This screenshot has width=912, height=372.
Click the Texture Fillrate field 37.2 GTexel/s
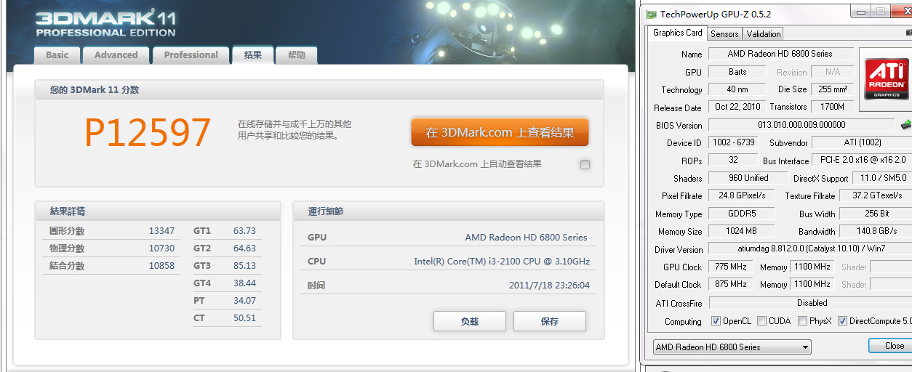tap(876, 195)
